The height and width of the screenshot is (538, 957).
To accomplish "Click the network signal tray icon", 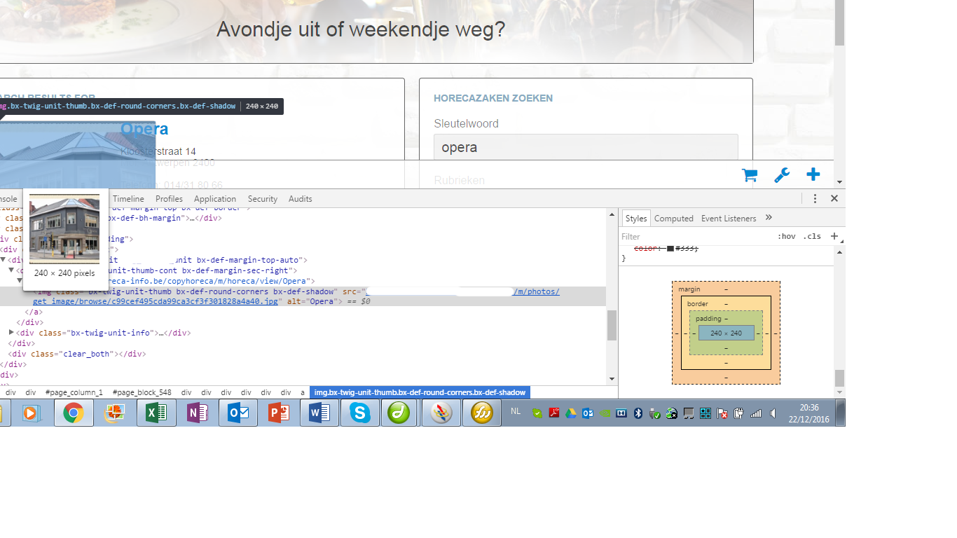I will [756, 413].
